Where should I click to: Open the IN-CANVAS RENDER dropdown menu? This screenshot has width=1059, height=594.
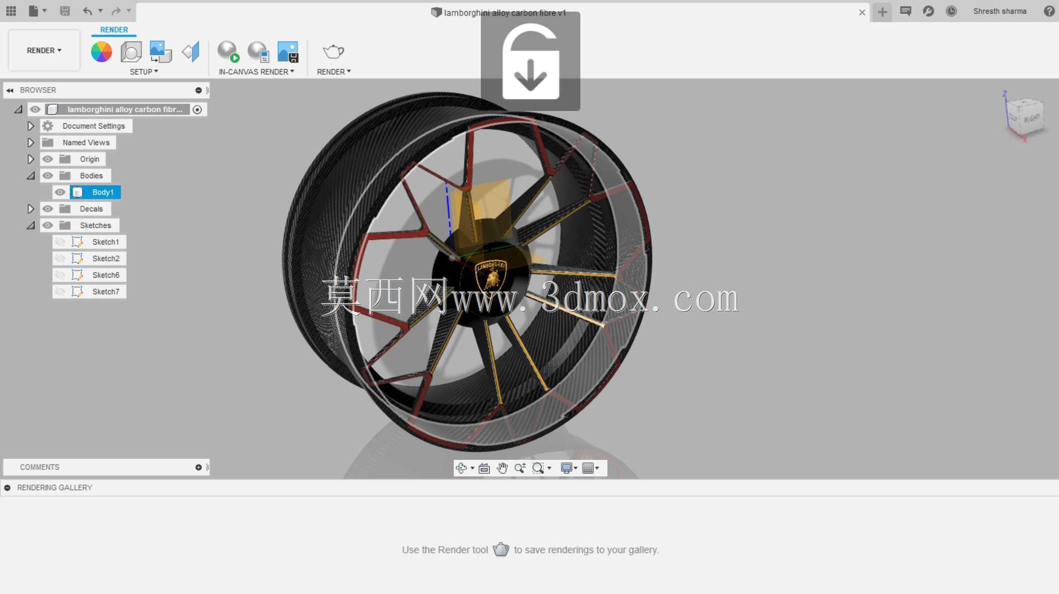tap(256, 72)
